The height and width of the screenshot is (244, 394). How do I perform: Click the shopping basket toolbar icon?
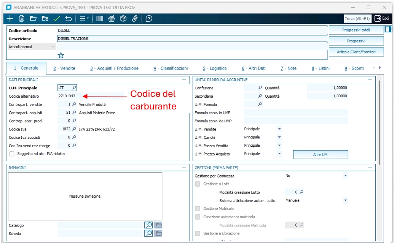[x=112, y=19]
